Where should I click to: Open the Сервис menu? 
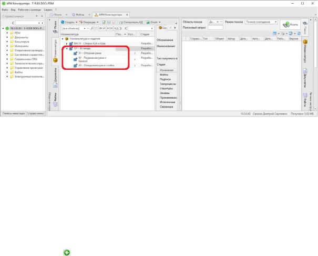(x=48, y=9)
